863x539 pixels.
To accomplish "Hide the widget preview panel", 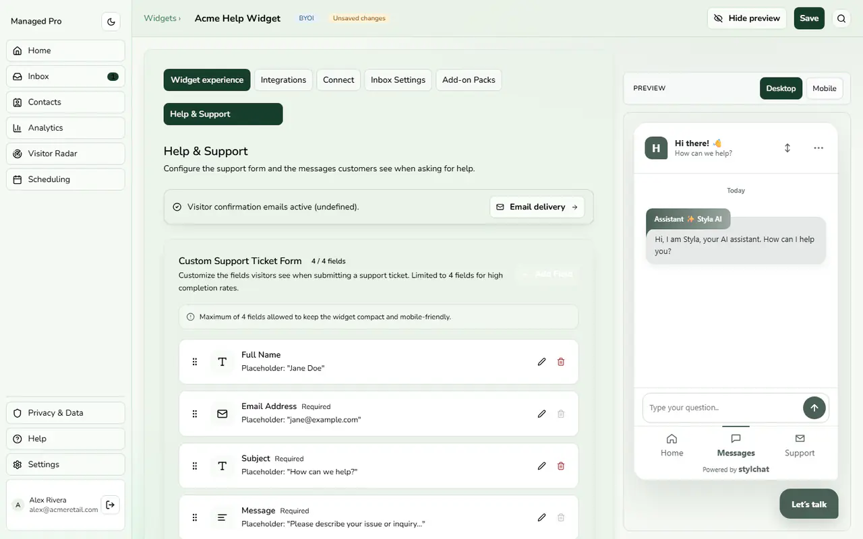I will tap(747, 18).
